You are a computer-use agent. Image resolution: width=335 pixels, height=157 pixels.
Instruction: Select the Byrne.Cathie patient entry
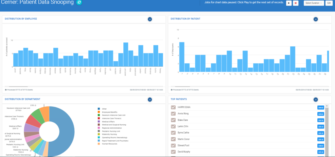(x=183, y=133)
